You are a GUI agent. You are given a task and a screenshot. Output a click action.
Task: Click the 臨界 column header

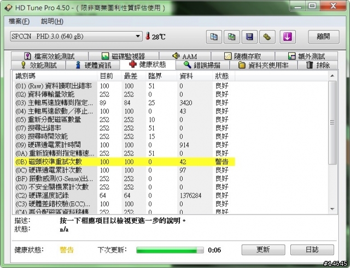161,76
